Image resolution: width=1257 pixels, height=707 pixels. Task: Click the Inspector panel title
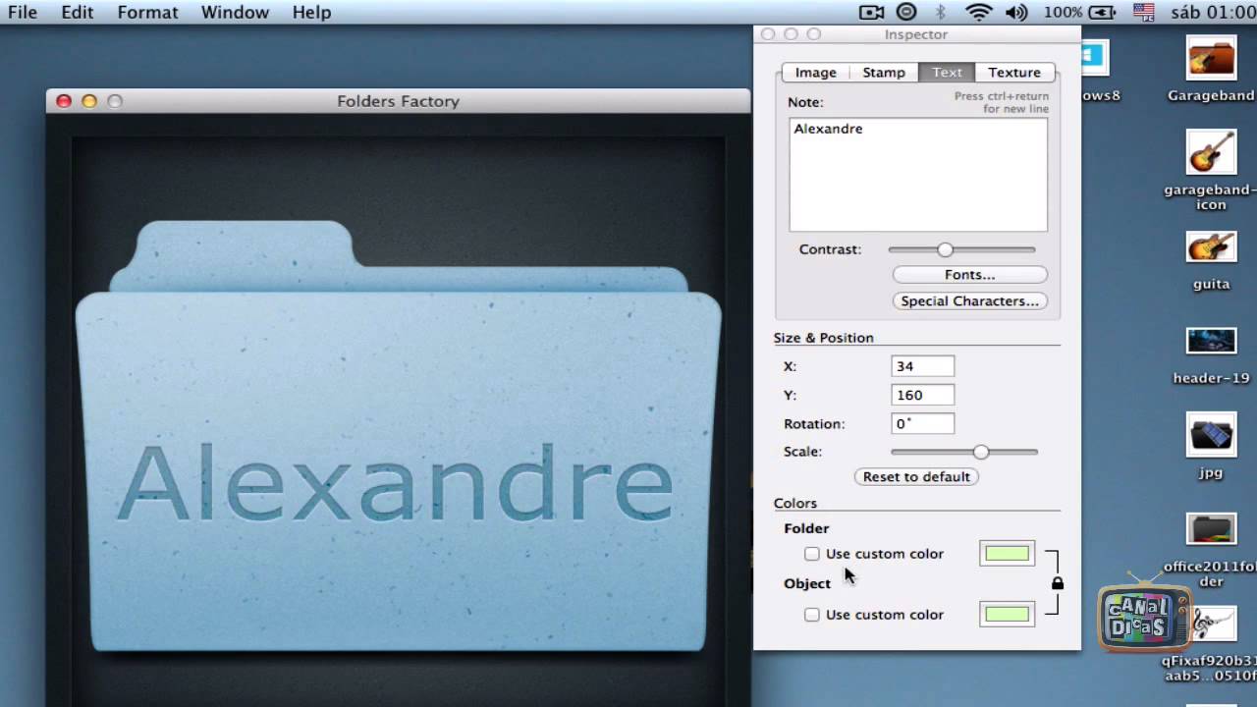(915, 34)
